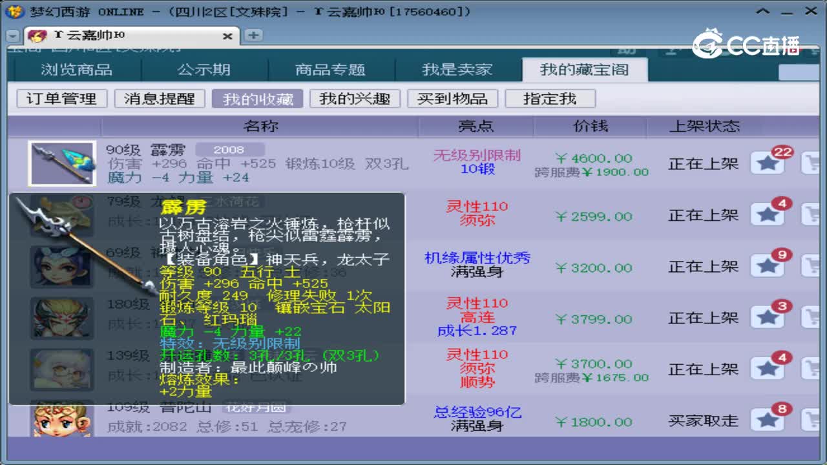Click the 价钱 column header
The height and width of the screenshot is (465, 827).
pyautogui.click(x=591, y=126)
